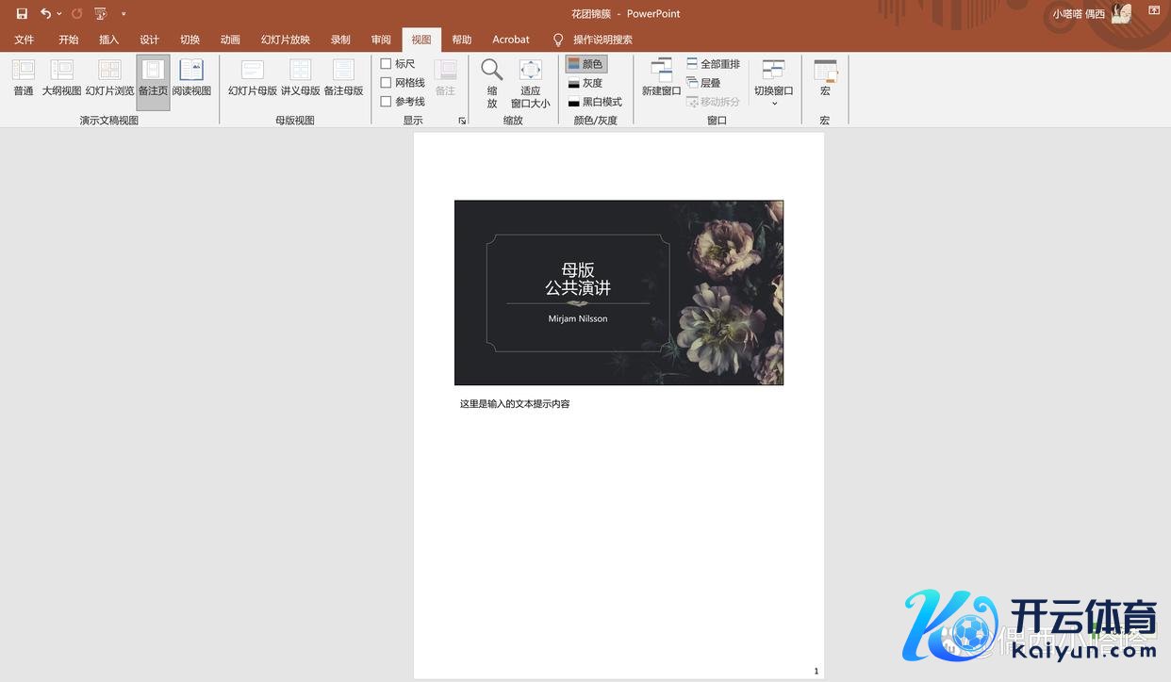Viewport: 1171px width, 682px height.
Task: Switch to Normal (普通) view
Action: [x=24, y=77]
